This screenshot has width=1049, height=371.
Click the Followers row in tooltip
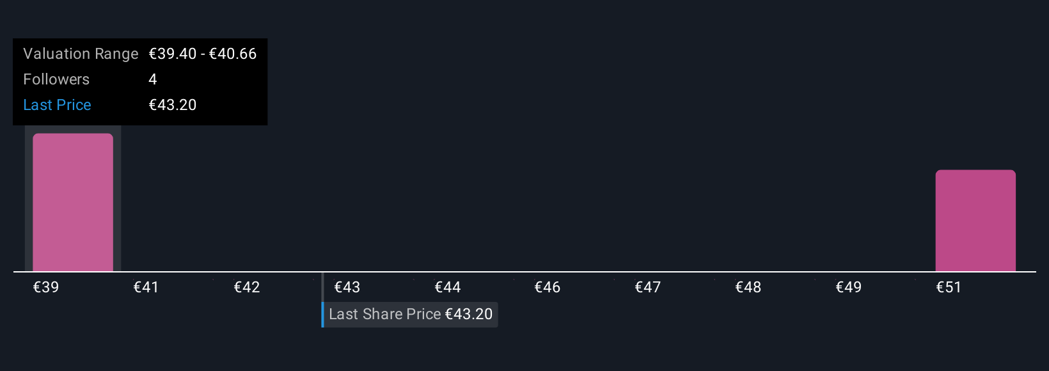(140, 79)
